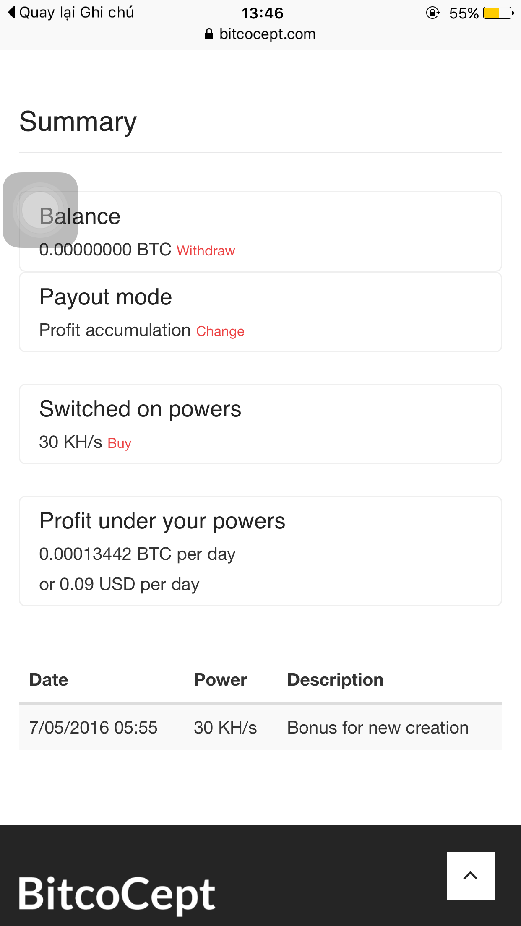Tap the bitcocept.com address bar
521x926 pixels.
267,34
